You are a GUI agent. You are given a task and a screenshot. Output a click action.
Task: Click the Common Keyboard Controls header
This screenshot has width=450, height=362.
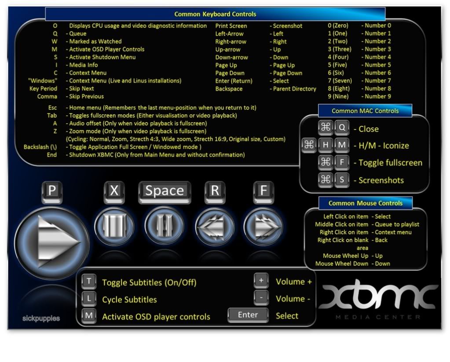point(215,14)
